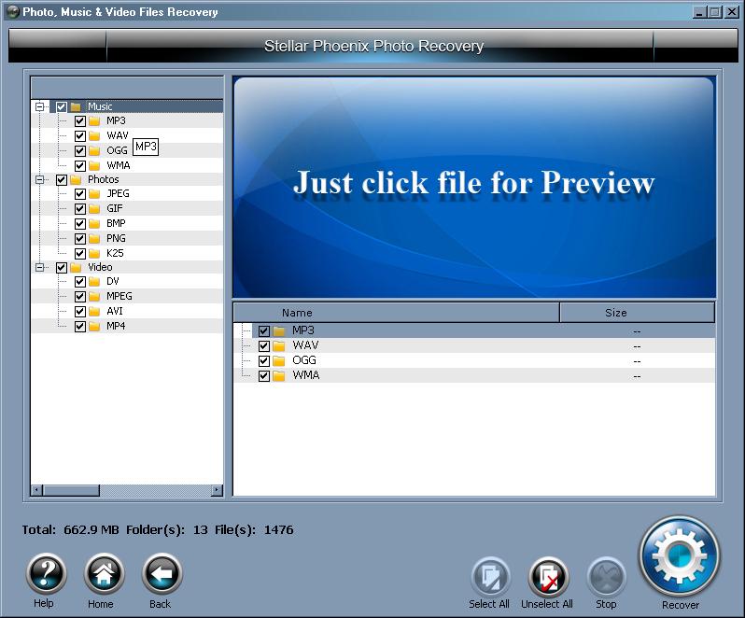745x618 pixels.
Task: Click the Unselect All icon
Action: click(x=548, y=577)
